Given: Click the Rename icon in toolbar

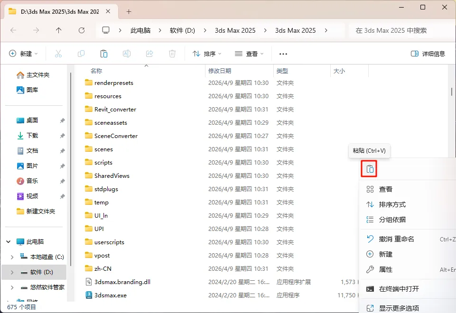Looking at the screenshot, I should (127, 54).
